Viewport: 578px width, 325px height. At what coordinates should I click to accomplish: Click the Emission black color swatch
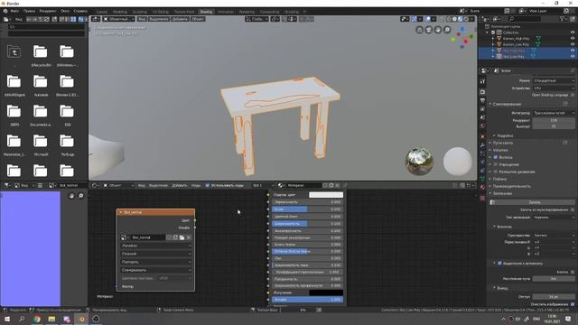pyautogui.click(x=326, y=292)
